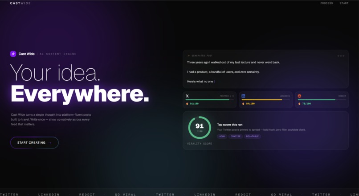Click the Reddit logo icon

pyautogui.click(x=299, y=96)
